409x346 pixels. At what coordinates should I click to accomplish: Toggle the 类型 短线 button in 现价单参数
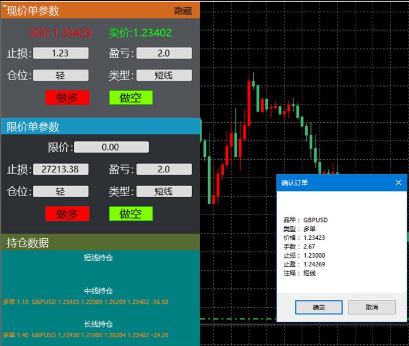[x=164, y=76]
